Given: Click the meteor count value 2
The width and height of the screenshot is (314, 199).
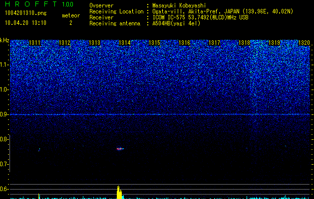Looking at the screenshot, I should coord(71,23).
